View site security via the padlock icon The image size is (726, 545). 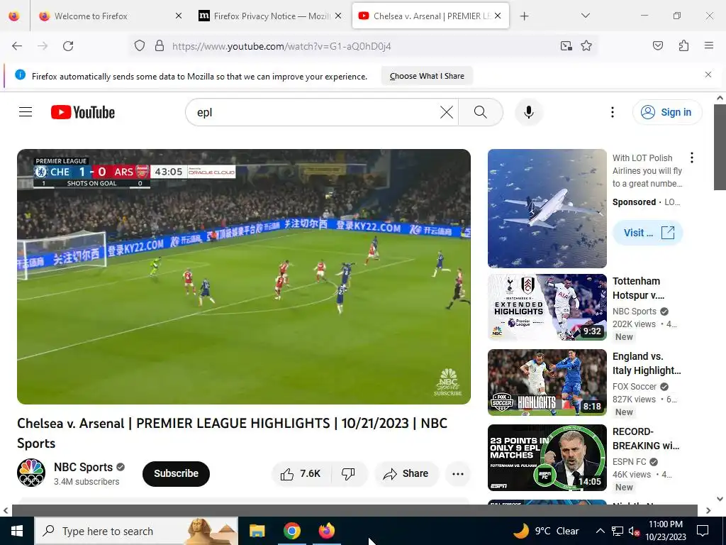point(160,46)
